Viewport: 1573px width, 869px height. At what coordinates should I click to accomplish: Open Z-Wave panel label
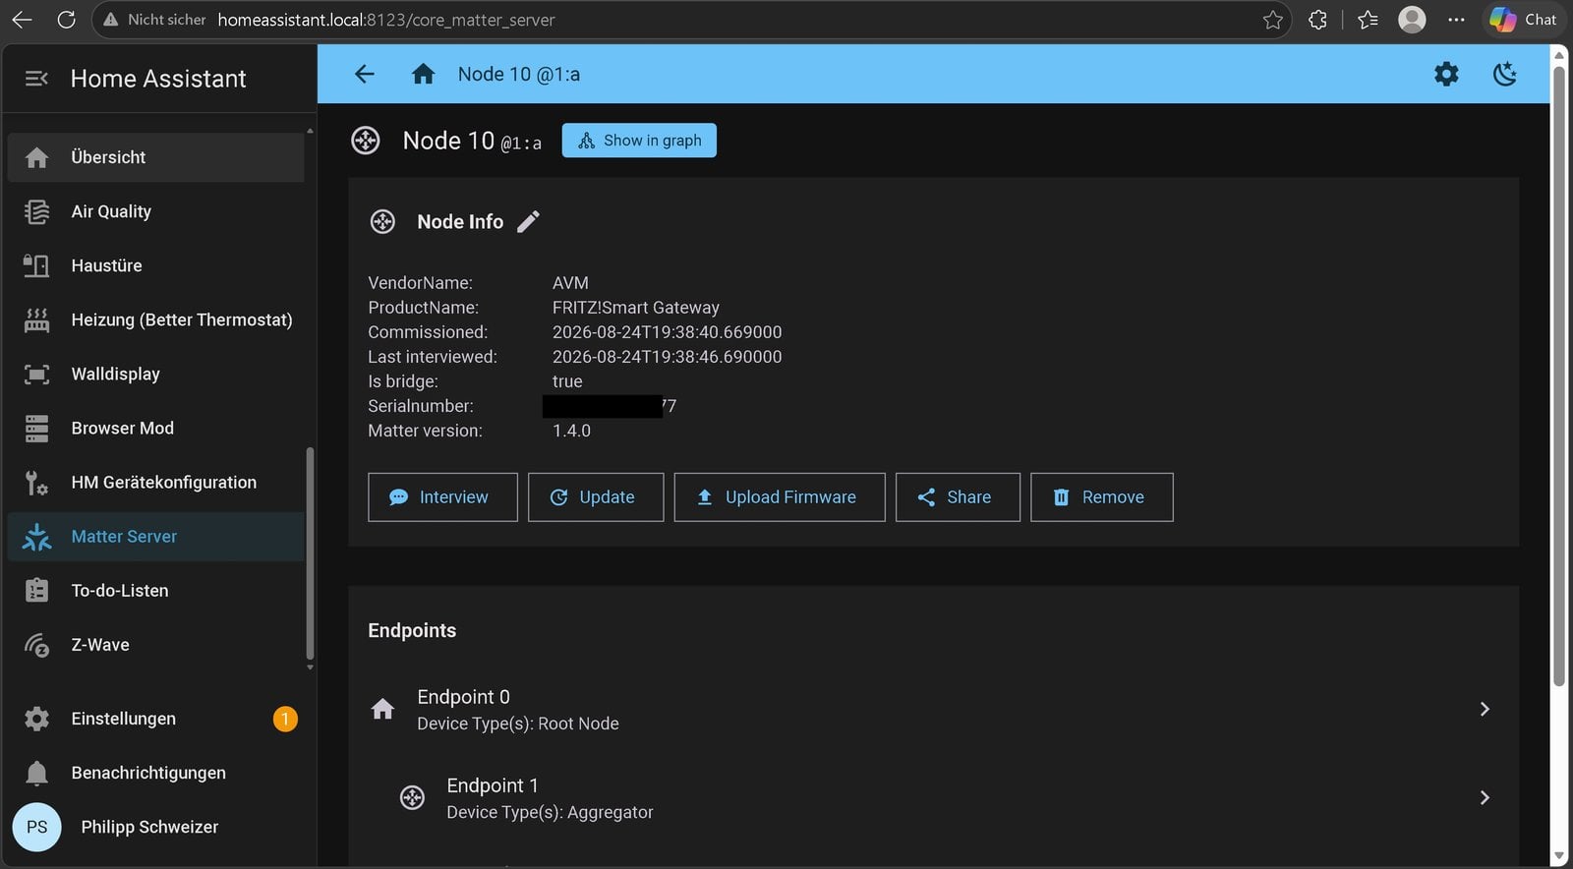click(x=100, y=645)
